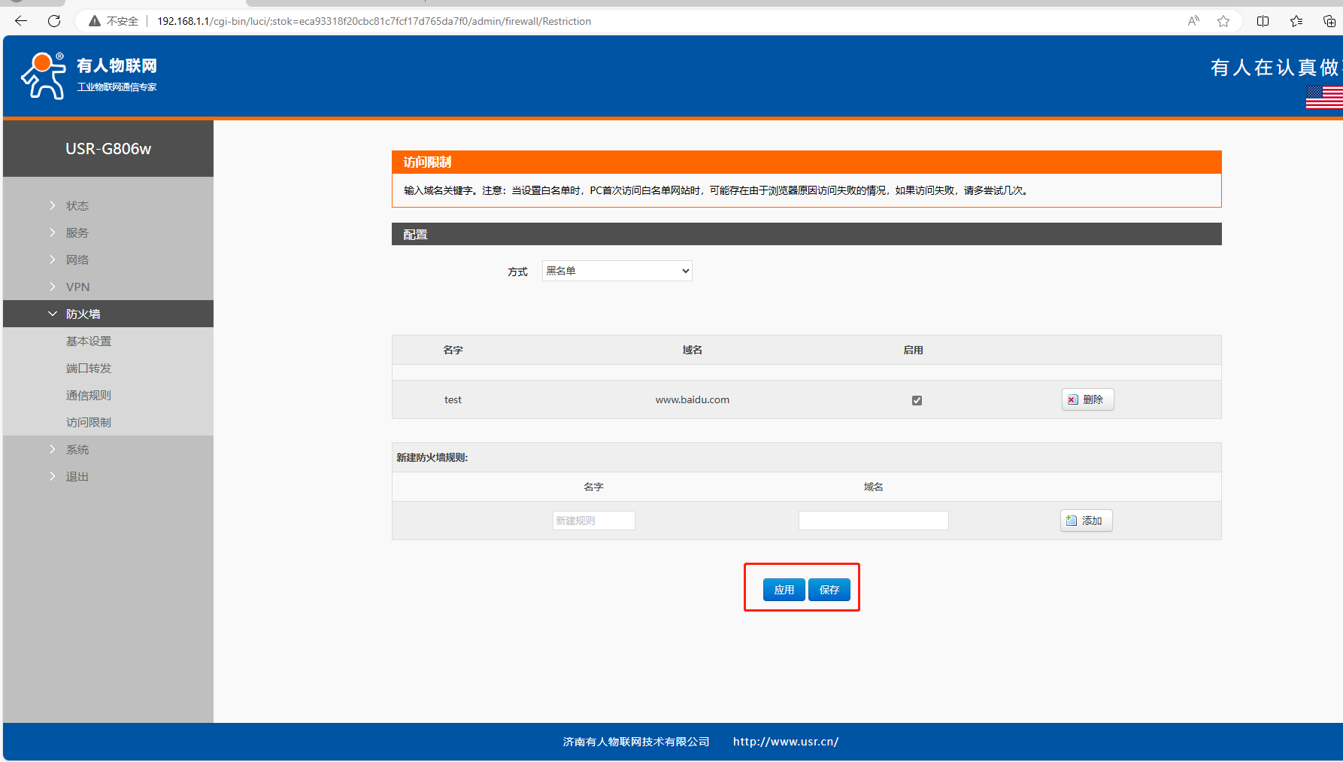Open the 端口转发 submenu item
This screenshot has height=762, width=1343.
(89, 368)
